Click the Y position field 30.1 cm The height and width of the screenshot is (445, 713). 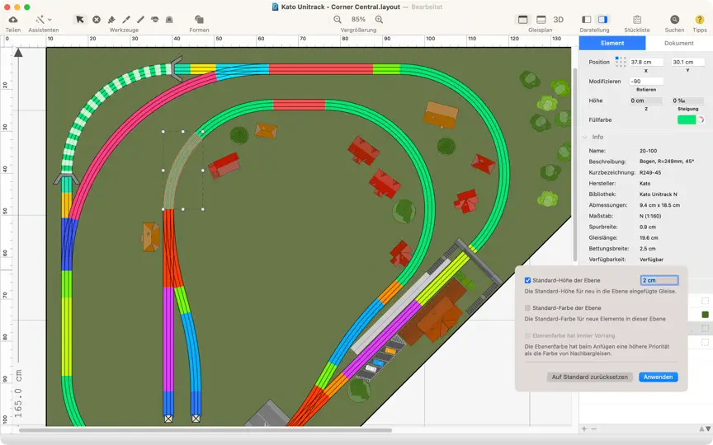[688, 62]
